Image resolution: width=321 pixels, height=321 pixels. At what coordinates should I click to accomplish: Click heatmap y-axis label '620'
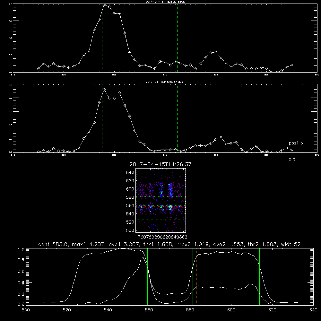(130, 181)
